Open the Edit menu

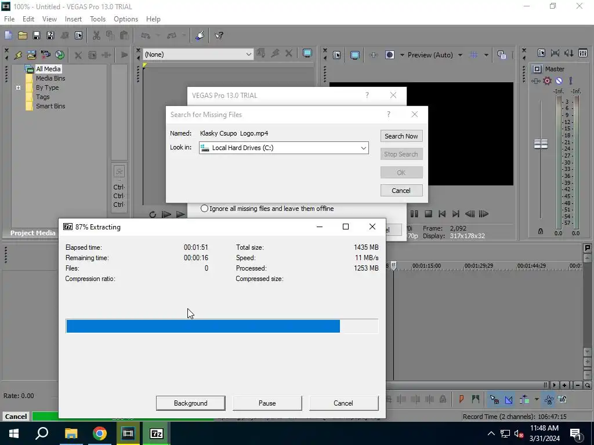[x=28, y=19]
